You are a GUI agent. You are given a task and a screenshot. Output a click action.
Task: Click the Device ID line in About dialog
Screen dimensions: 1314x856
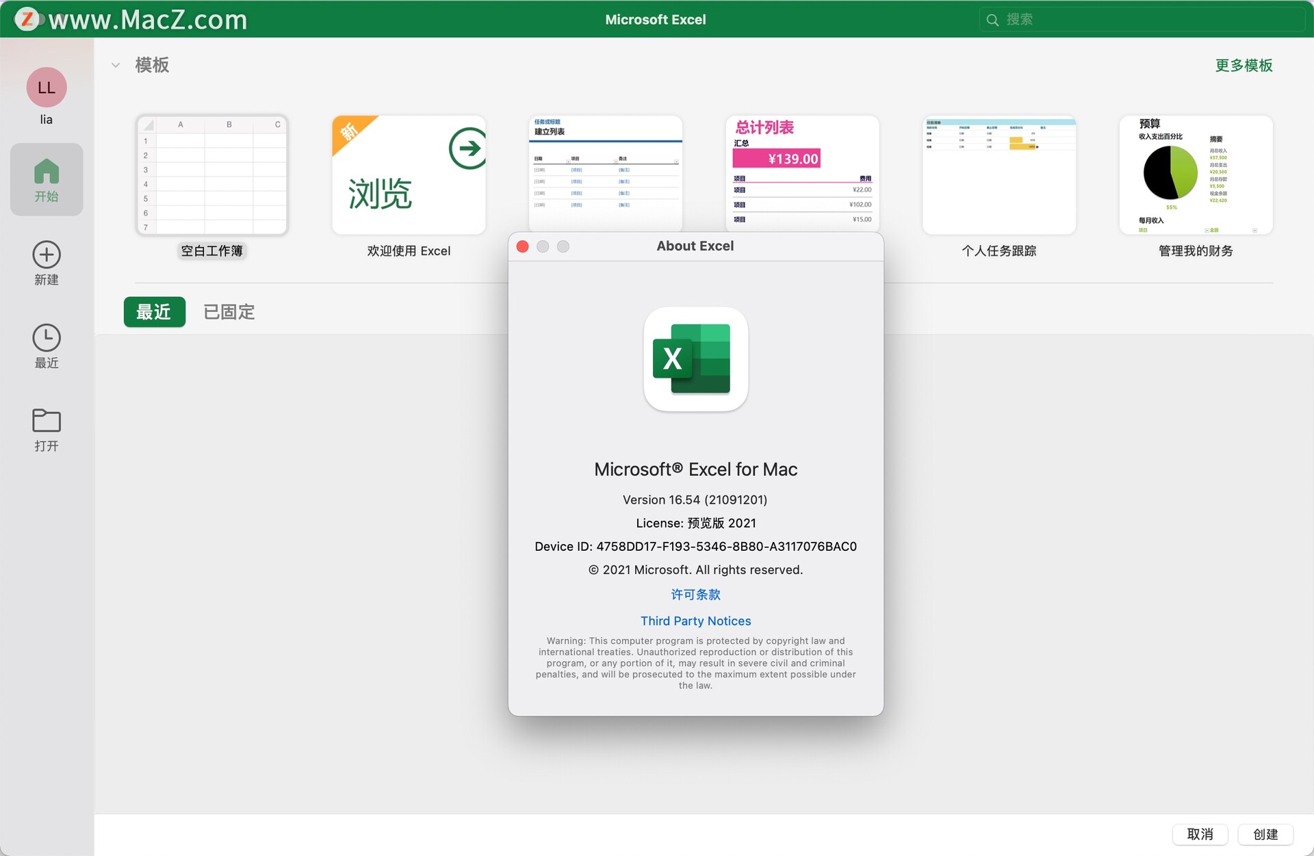point(695,547)
